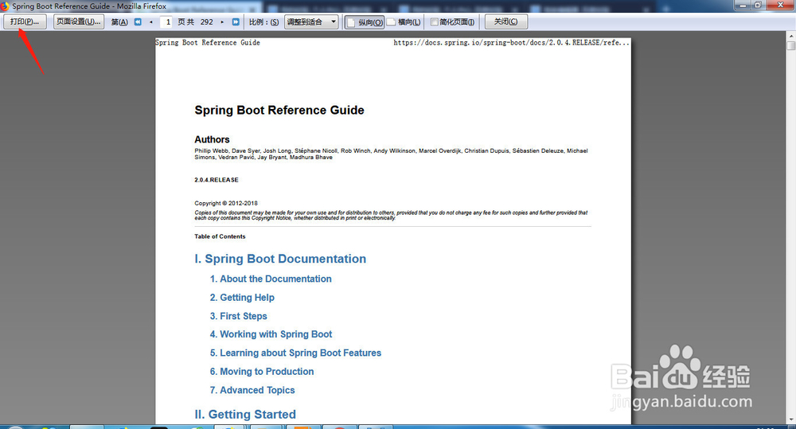Go to the next page arrow
This screenshot has height=429, width=796.
point(222,21)
